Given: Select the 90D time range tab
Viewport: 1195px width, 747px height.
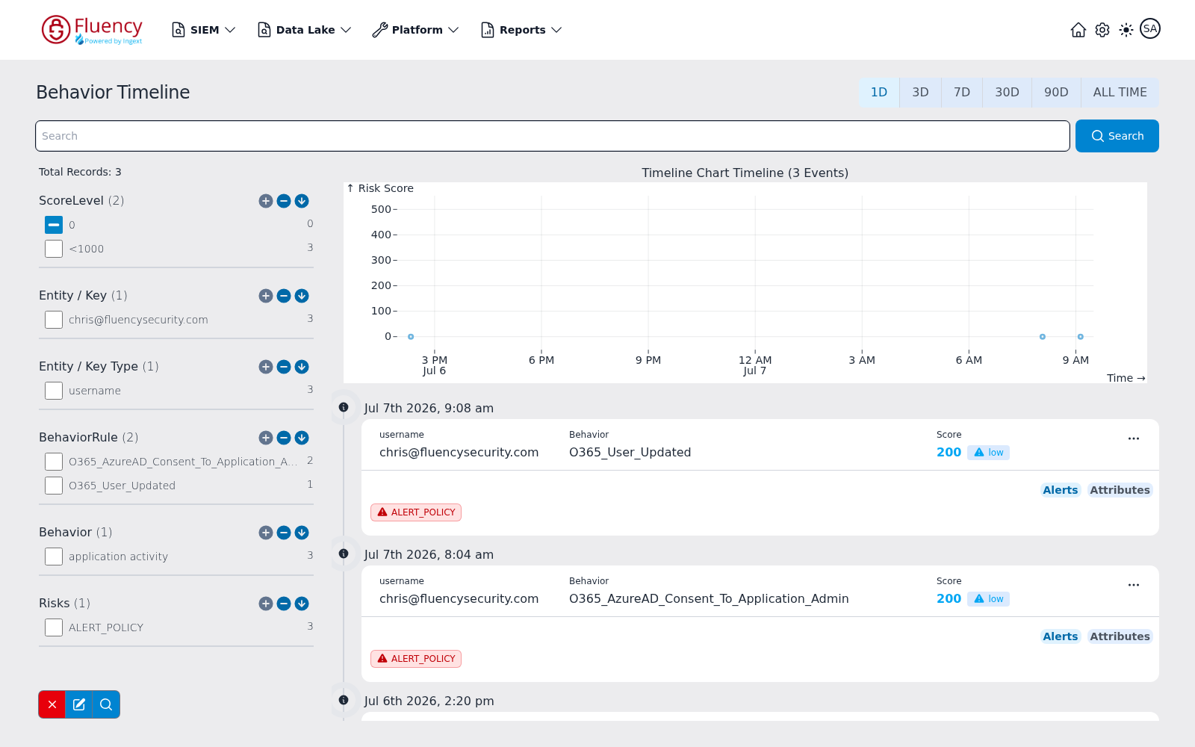Looking at the screenshot, I should 1056,93.
